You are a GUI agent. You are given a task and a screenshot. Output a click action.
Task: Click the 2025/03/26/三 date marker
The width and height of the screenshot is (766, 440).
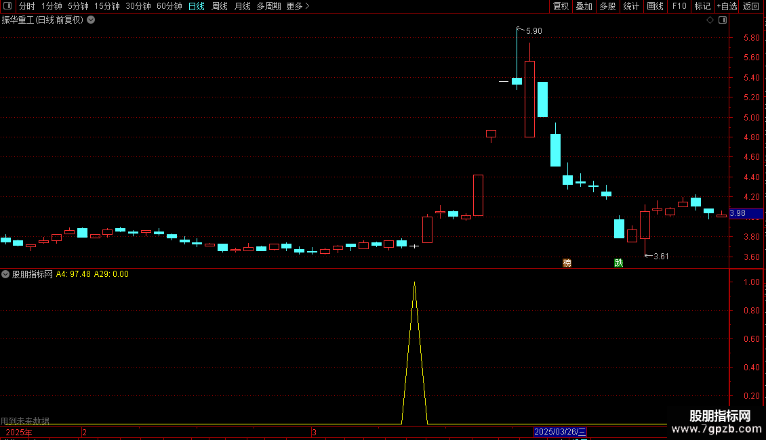(x=560, y=432)
